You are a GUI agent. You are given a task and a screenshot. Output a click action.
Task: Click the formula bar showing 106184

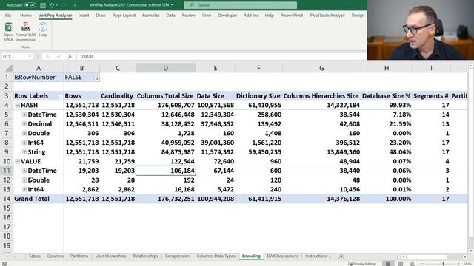pos(221,56)
